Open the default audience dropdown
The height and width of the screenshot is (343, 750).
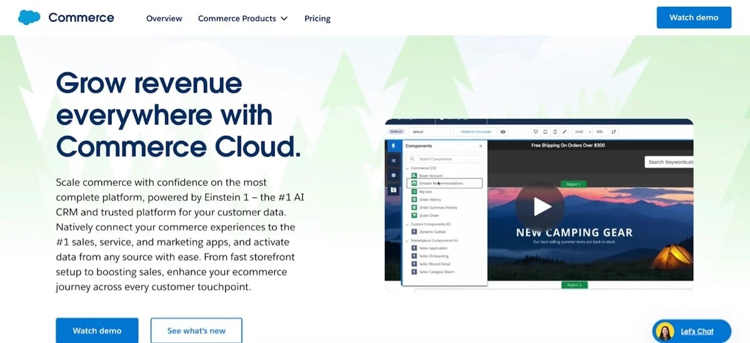430,132
